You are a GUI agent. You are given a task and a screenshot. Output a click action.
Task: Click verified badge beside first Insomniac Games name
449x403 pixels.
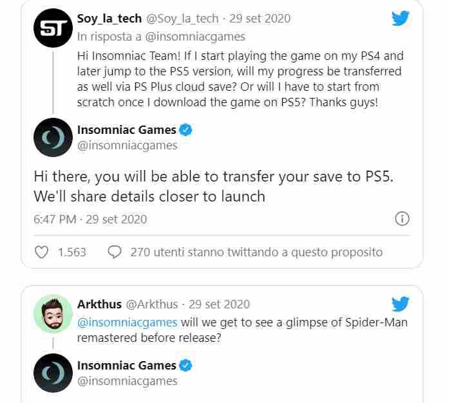pyautogui.click(x=186, y=130)
